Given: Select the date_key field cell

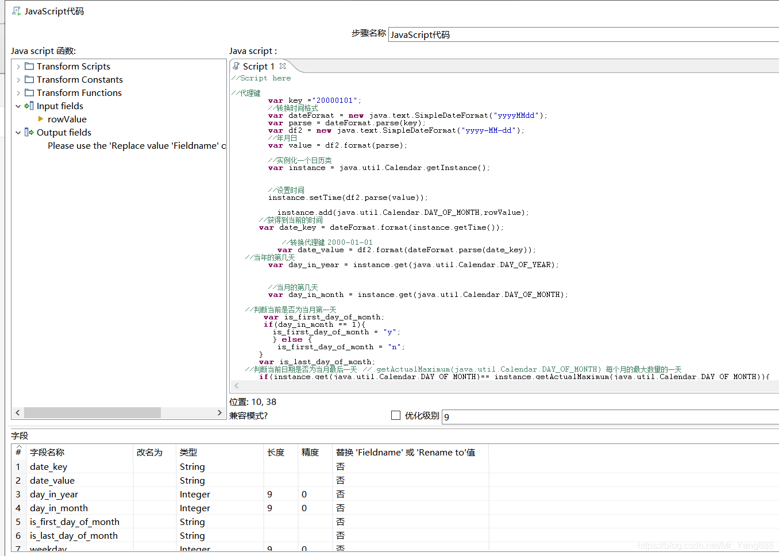Looking at the screenshot, I should tap(80, 467).
